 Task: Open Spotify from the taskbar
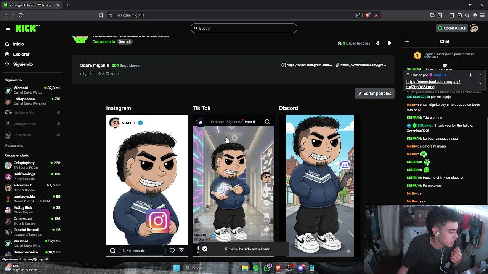coord(256,268)
